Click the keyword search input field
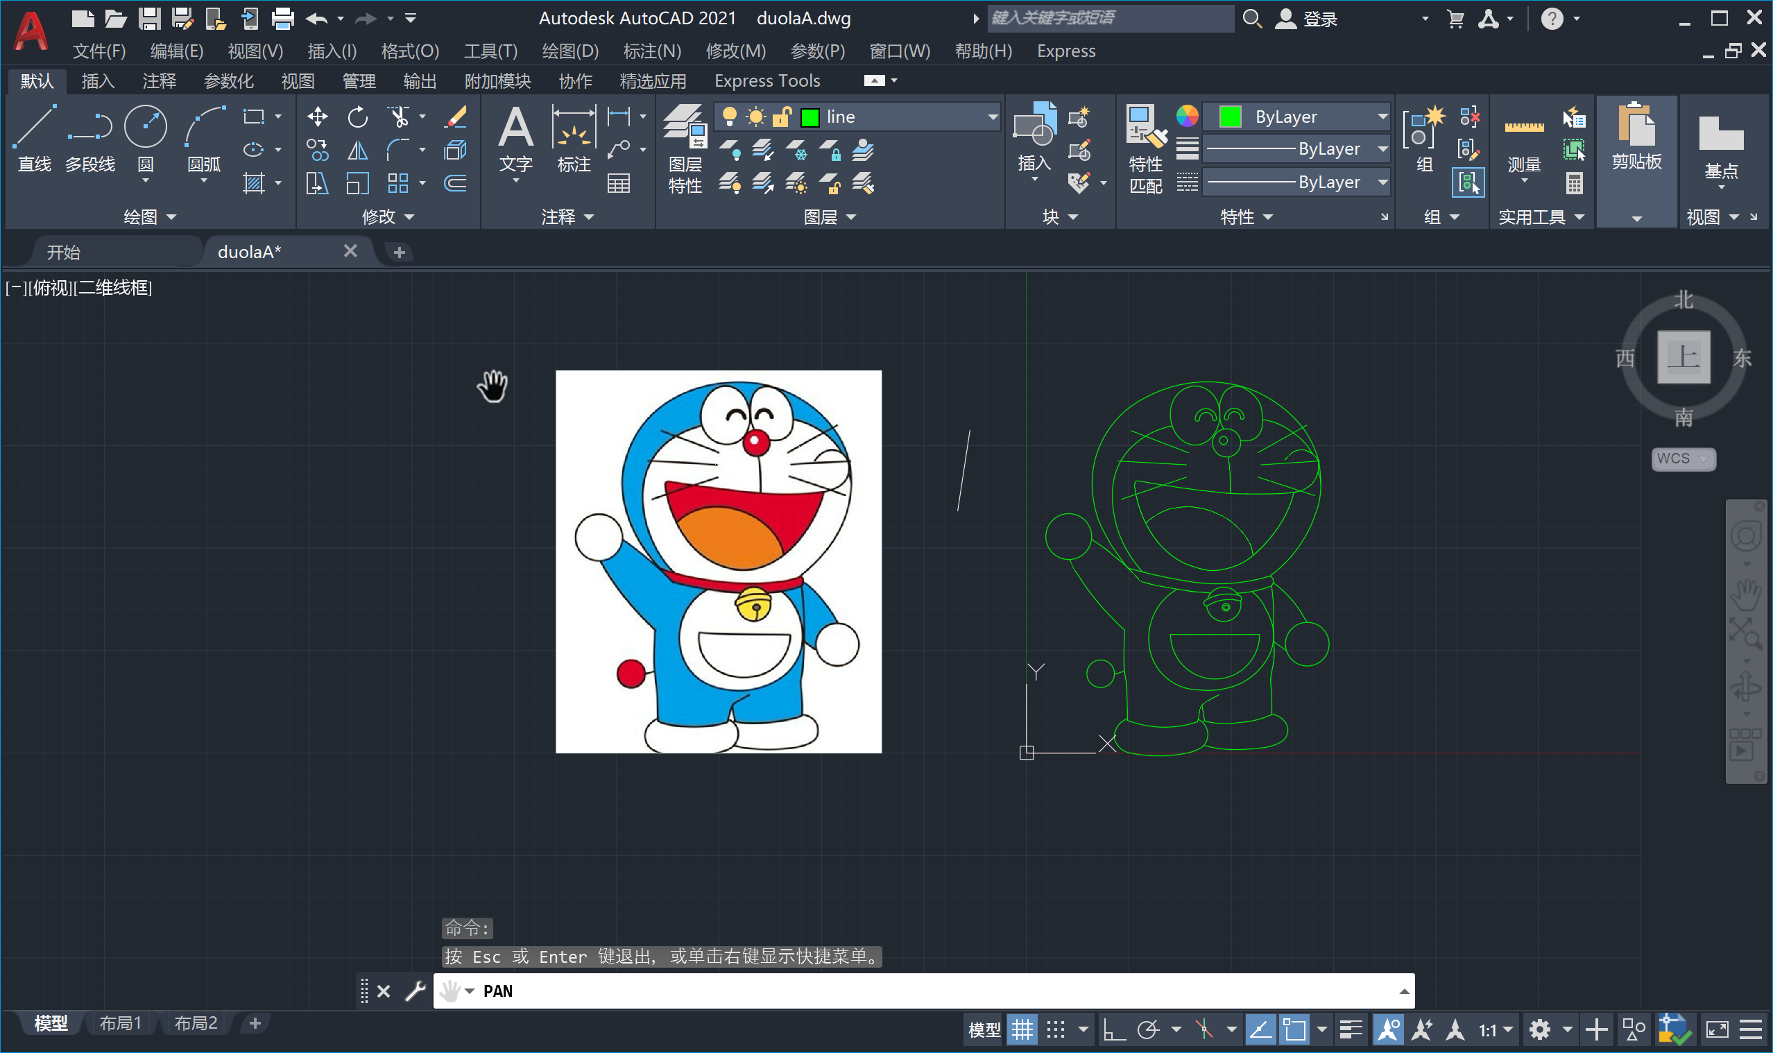Image resolution: width=1773 pixels, height=1053 pixels. click(x=1111, y=19)
